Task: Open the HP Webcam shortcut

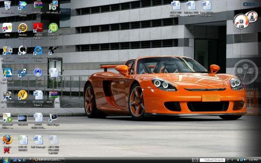Action: click(7, 95)
